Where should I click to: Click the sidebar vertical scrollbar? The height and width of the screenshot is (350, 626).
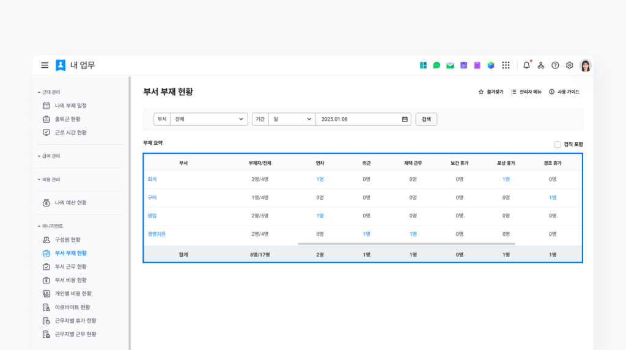click(x=130, y=213)
